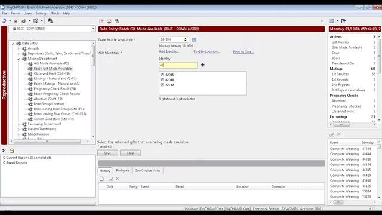
Task: Open the File menu
Action: point(4,13)
